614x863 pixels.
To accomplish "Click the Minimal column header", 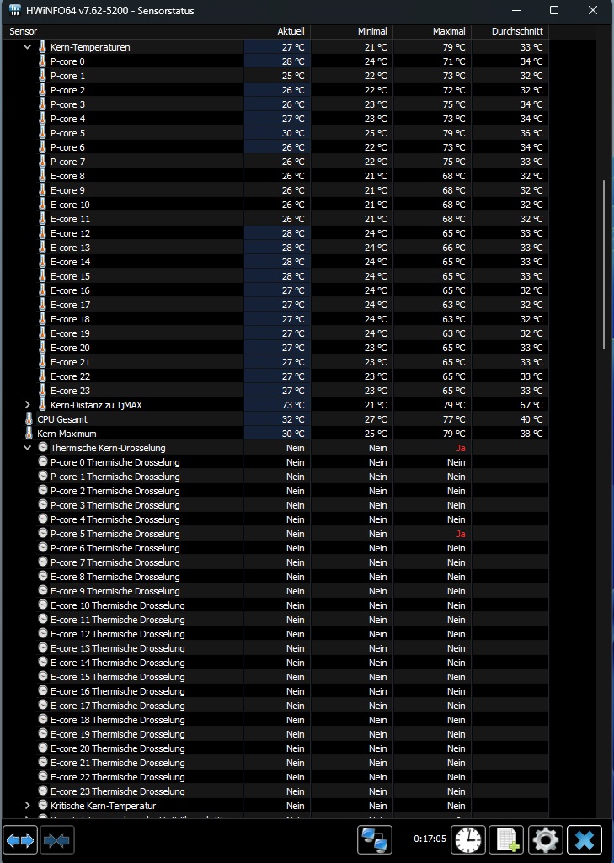I will coord(352,31).
